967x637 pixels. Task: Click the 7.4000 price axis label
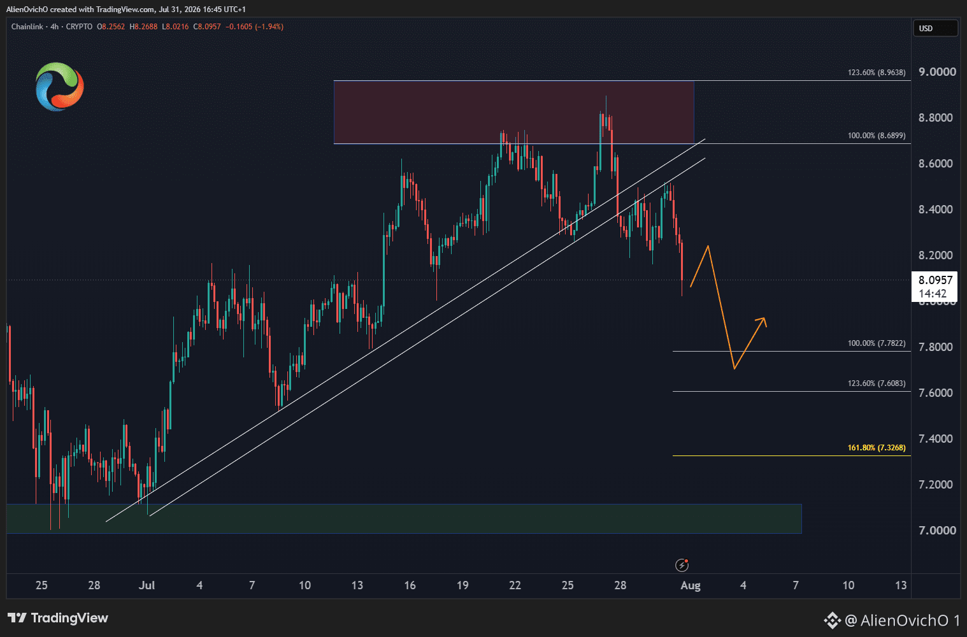tap(937, 439)
